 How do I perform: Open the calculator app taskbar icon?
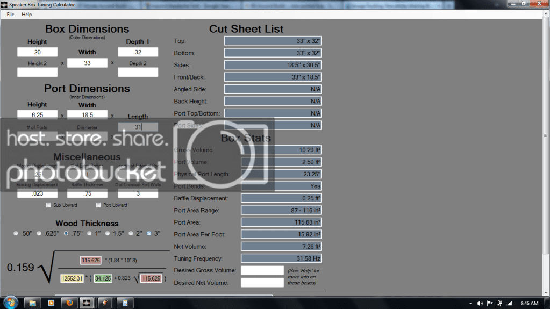tap(125, 303)
